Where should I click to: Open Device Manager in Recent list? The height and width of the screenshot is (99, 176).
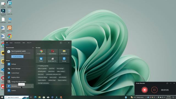pos(20,68)
